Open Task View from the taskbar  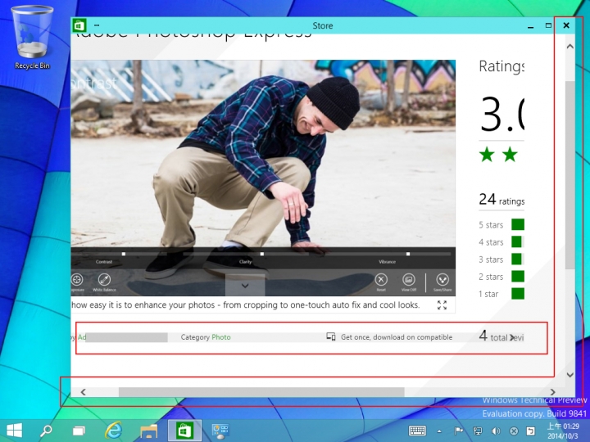click(79, 431)
